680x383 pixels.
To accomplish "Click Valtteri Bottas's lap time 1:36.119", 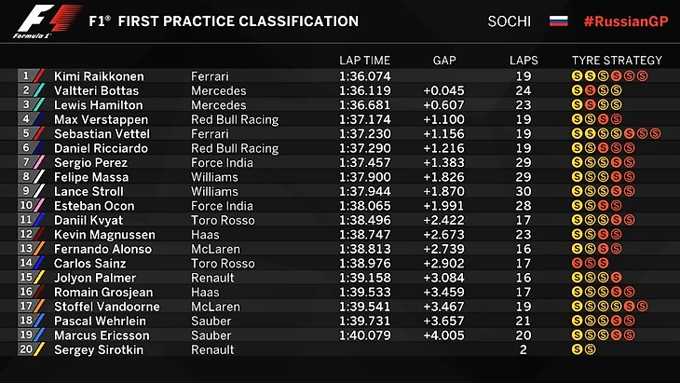I will [x=364, y=91].
